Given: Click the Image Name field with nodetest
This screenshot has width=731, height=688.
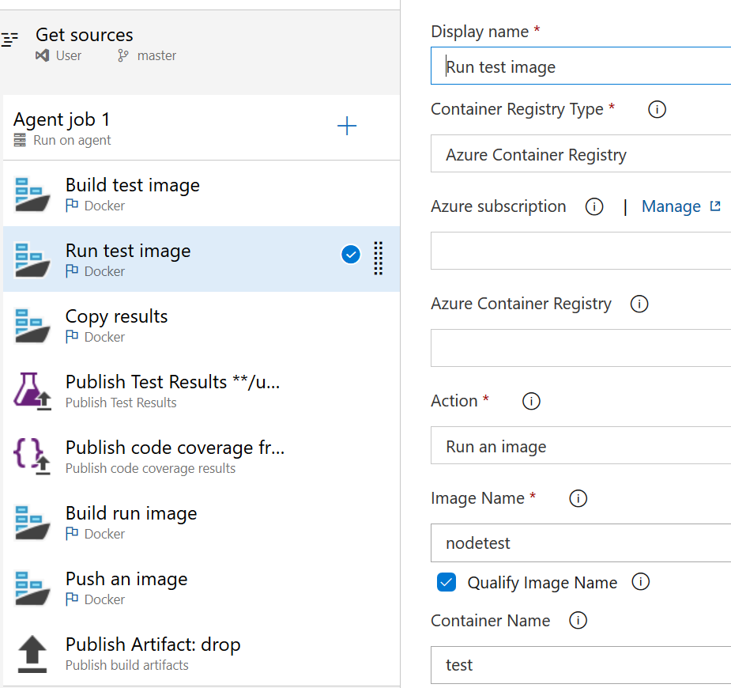Looking at the screenshot, I should point(581,543).
